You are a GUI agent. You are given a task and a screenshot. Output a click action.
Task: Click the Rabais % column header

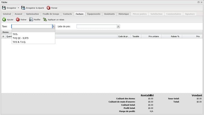point(172,36)
